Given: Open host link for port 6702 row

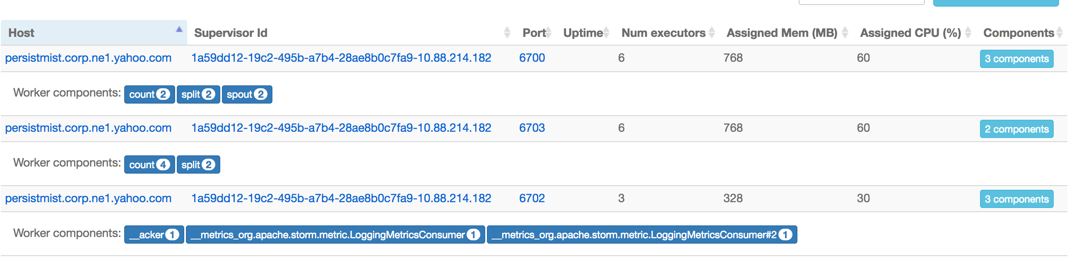Looking at the screenshot, I should (88, 198).
